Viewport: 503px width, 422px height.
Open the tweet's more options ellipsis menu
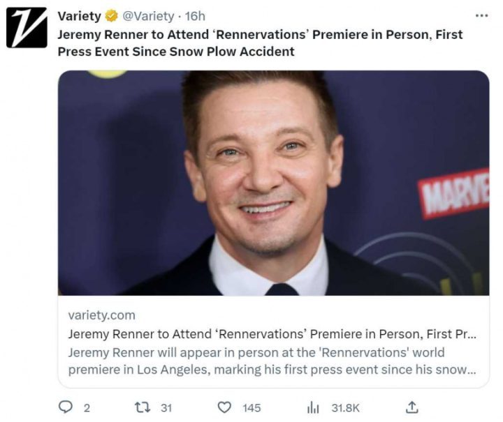[481, 15]
